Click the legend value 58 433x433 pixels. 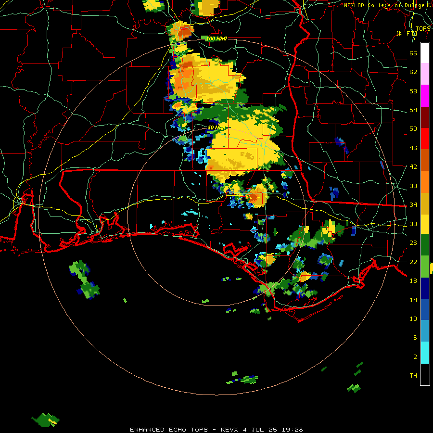(x=413, y=91)
